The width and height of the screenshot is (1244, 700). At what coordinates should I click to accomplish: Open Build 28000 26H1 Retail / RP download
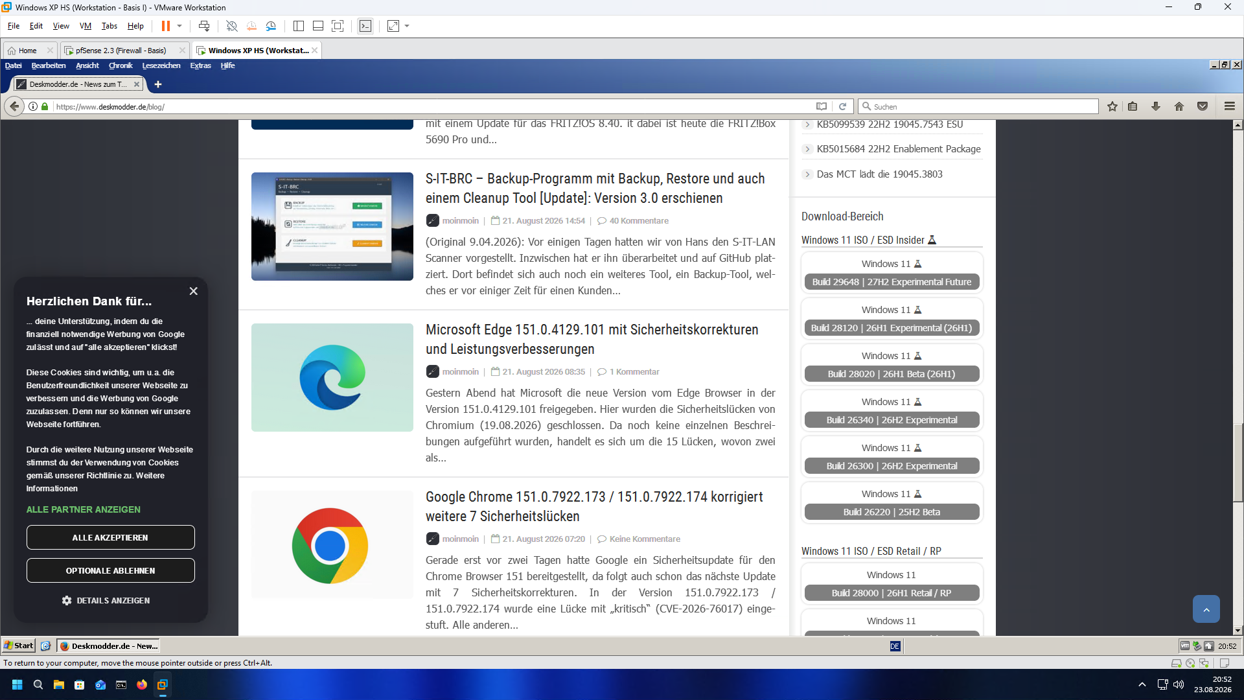tap(892, 593)
